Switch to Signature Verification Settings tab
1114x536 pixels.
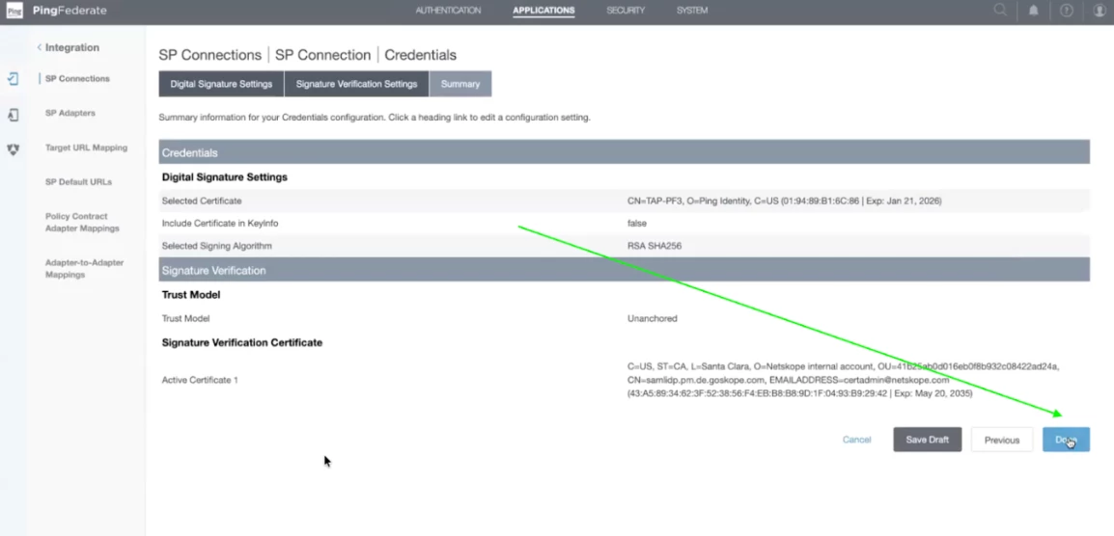[356, 84]
